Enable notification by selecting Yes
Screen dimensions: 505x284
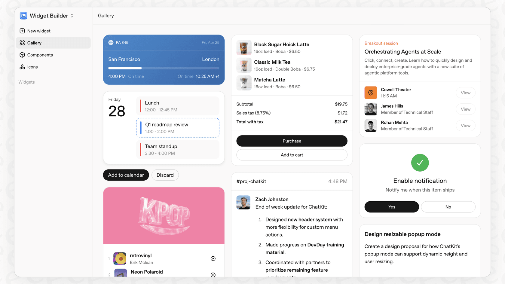391,207
